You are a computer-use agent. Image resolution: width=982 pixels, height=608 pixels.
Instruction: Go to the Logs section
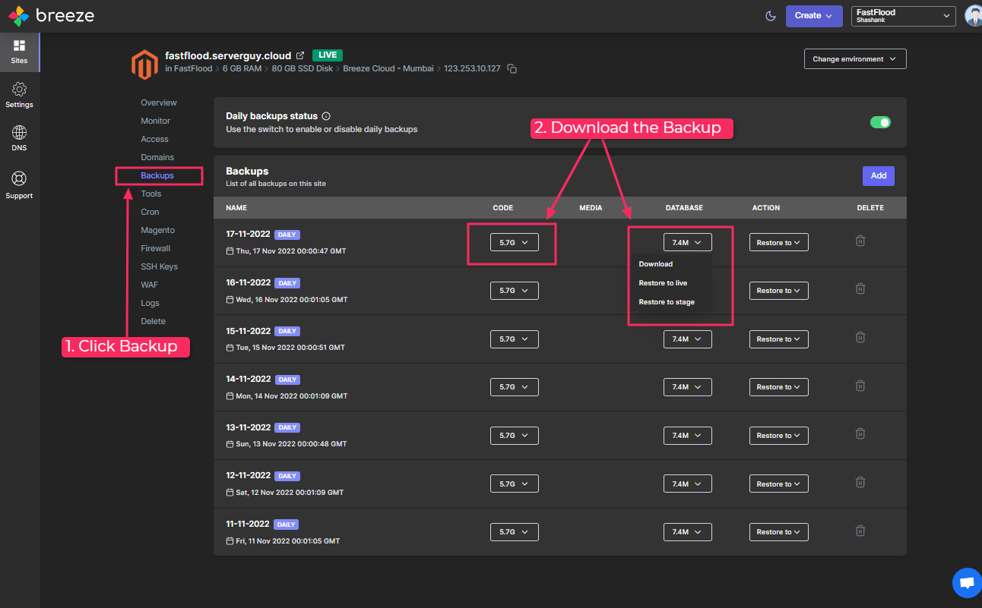[x=150, y=303]
